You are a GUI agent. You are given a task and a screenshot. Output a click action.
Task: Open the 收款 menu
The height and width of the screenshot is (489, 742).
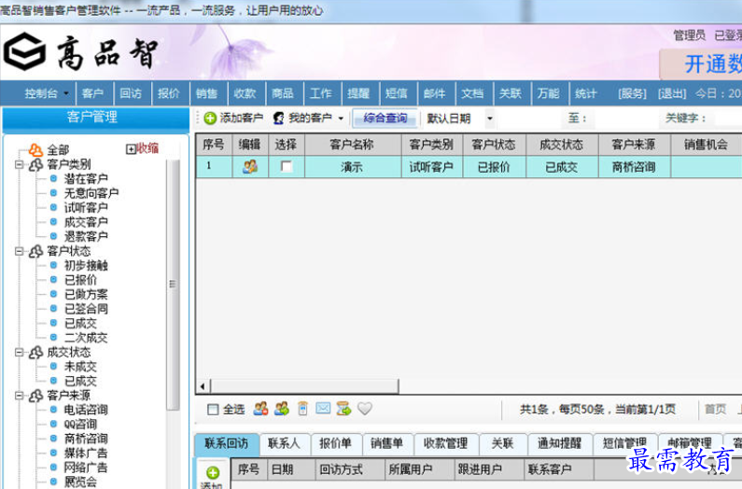point(245,93)
